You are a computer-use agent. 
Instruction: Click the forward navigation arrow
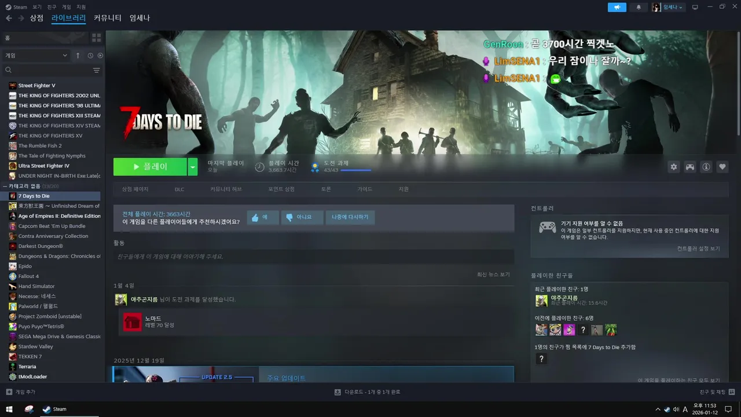[x=21, y=18]
